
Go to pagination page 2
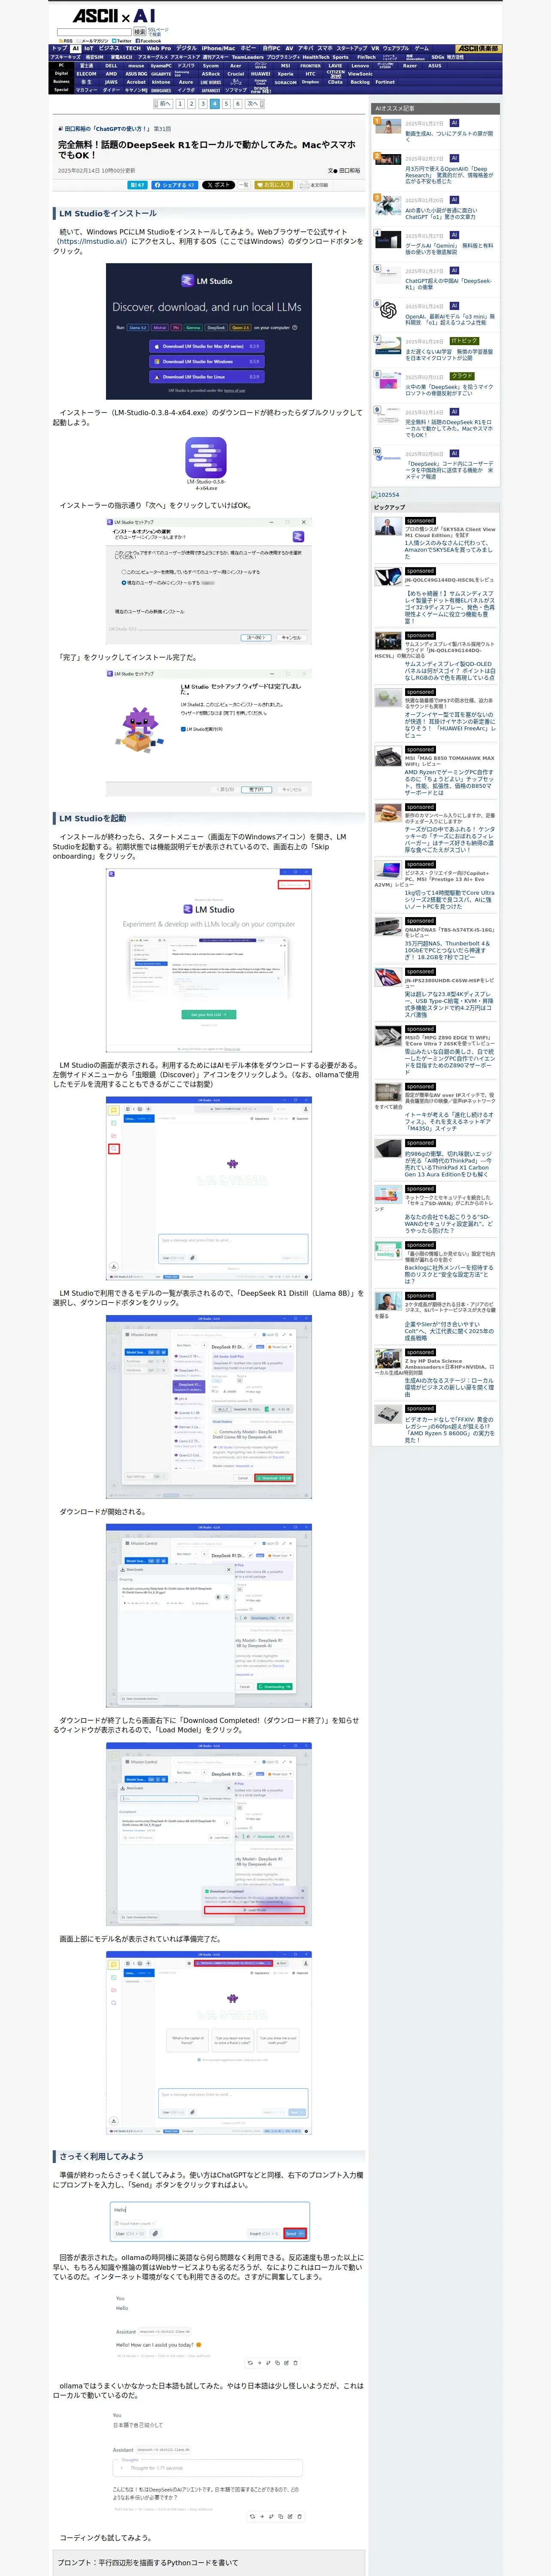point(191,104)
